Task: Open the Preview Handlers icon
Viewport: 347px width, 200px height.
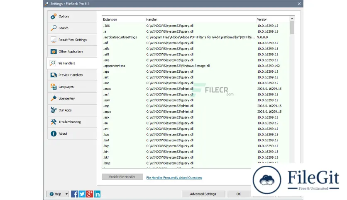Action: (x=53, y=75)
